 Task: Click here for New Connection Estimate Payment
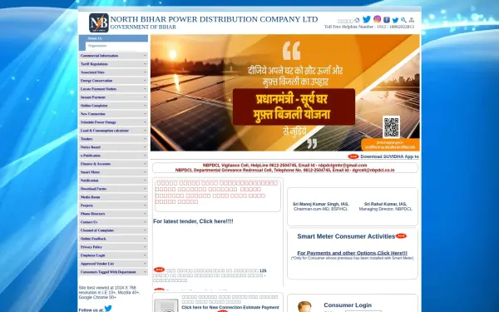pyautogui.click(x=230, y=308)
